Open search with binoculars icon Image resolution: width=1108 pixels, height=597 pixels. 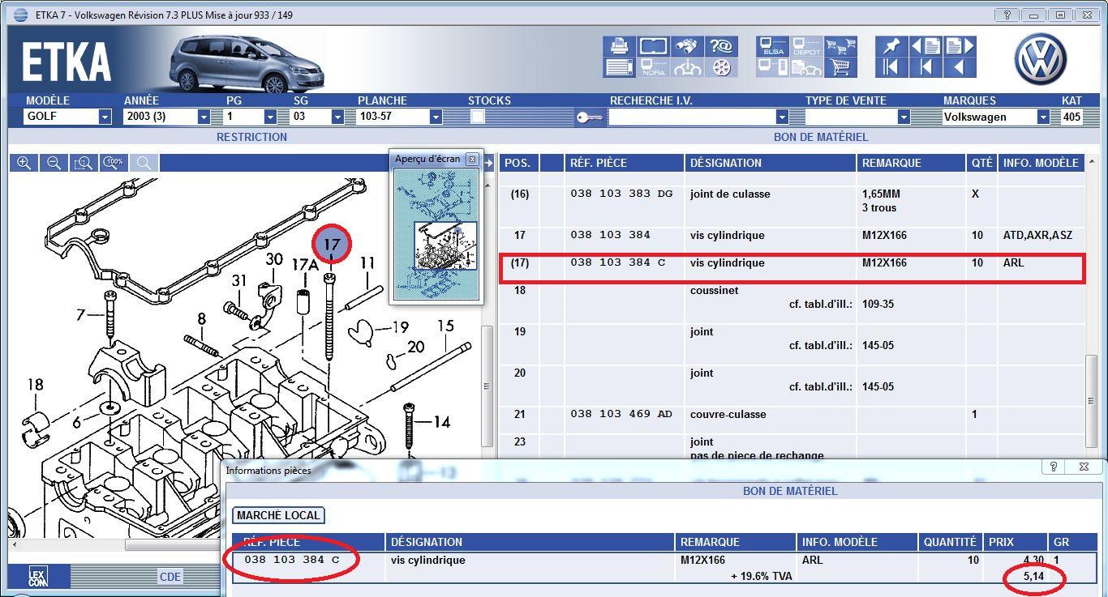coord(687,45)
